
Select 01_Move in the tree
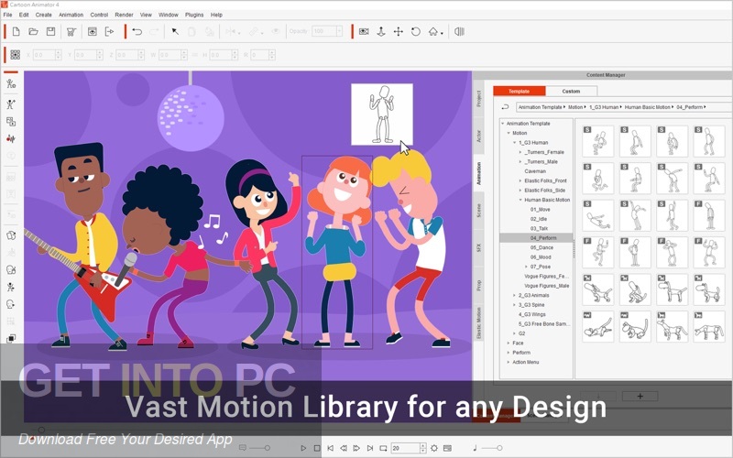click(540, 210)
